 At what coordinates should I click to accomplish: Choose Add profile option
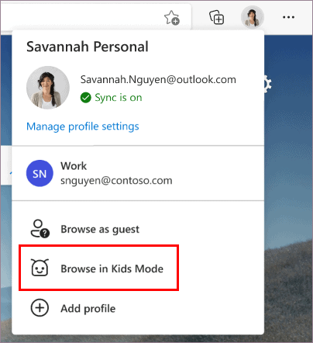tap(138, 308)
